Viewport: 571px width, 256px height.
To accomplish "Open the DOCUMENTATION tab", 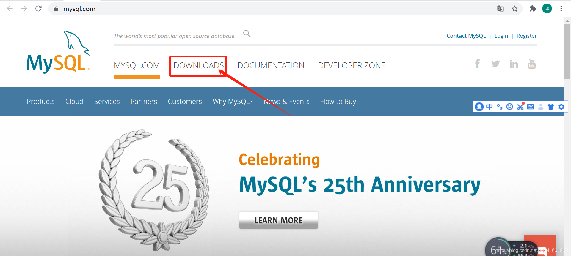I will [271, 65].
